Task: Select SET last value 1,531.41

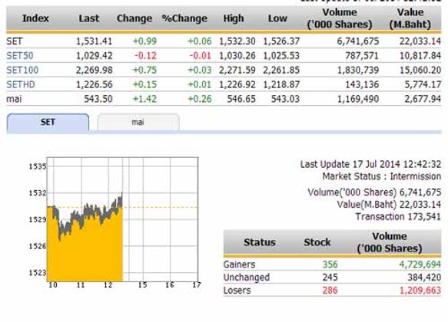Action: (94, 41)
